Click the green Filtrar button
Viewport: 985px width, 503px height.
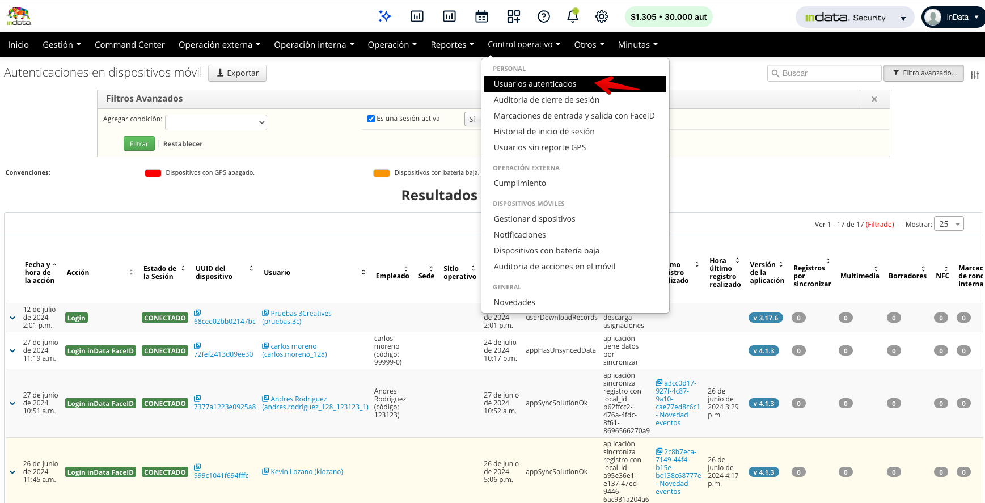coord(139,144)
